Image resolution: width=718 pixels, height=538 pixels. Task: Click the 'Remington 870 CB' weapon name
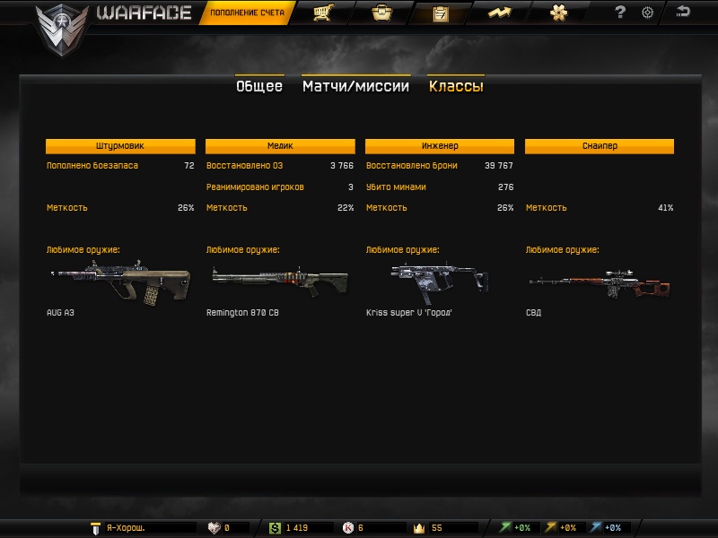[x=242, y=313]
